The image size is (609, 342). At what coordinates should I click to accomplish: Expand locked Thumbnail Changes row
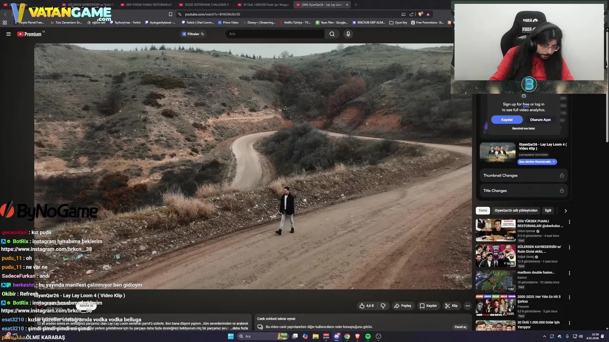click(523, 175)
